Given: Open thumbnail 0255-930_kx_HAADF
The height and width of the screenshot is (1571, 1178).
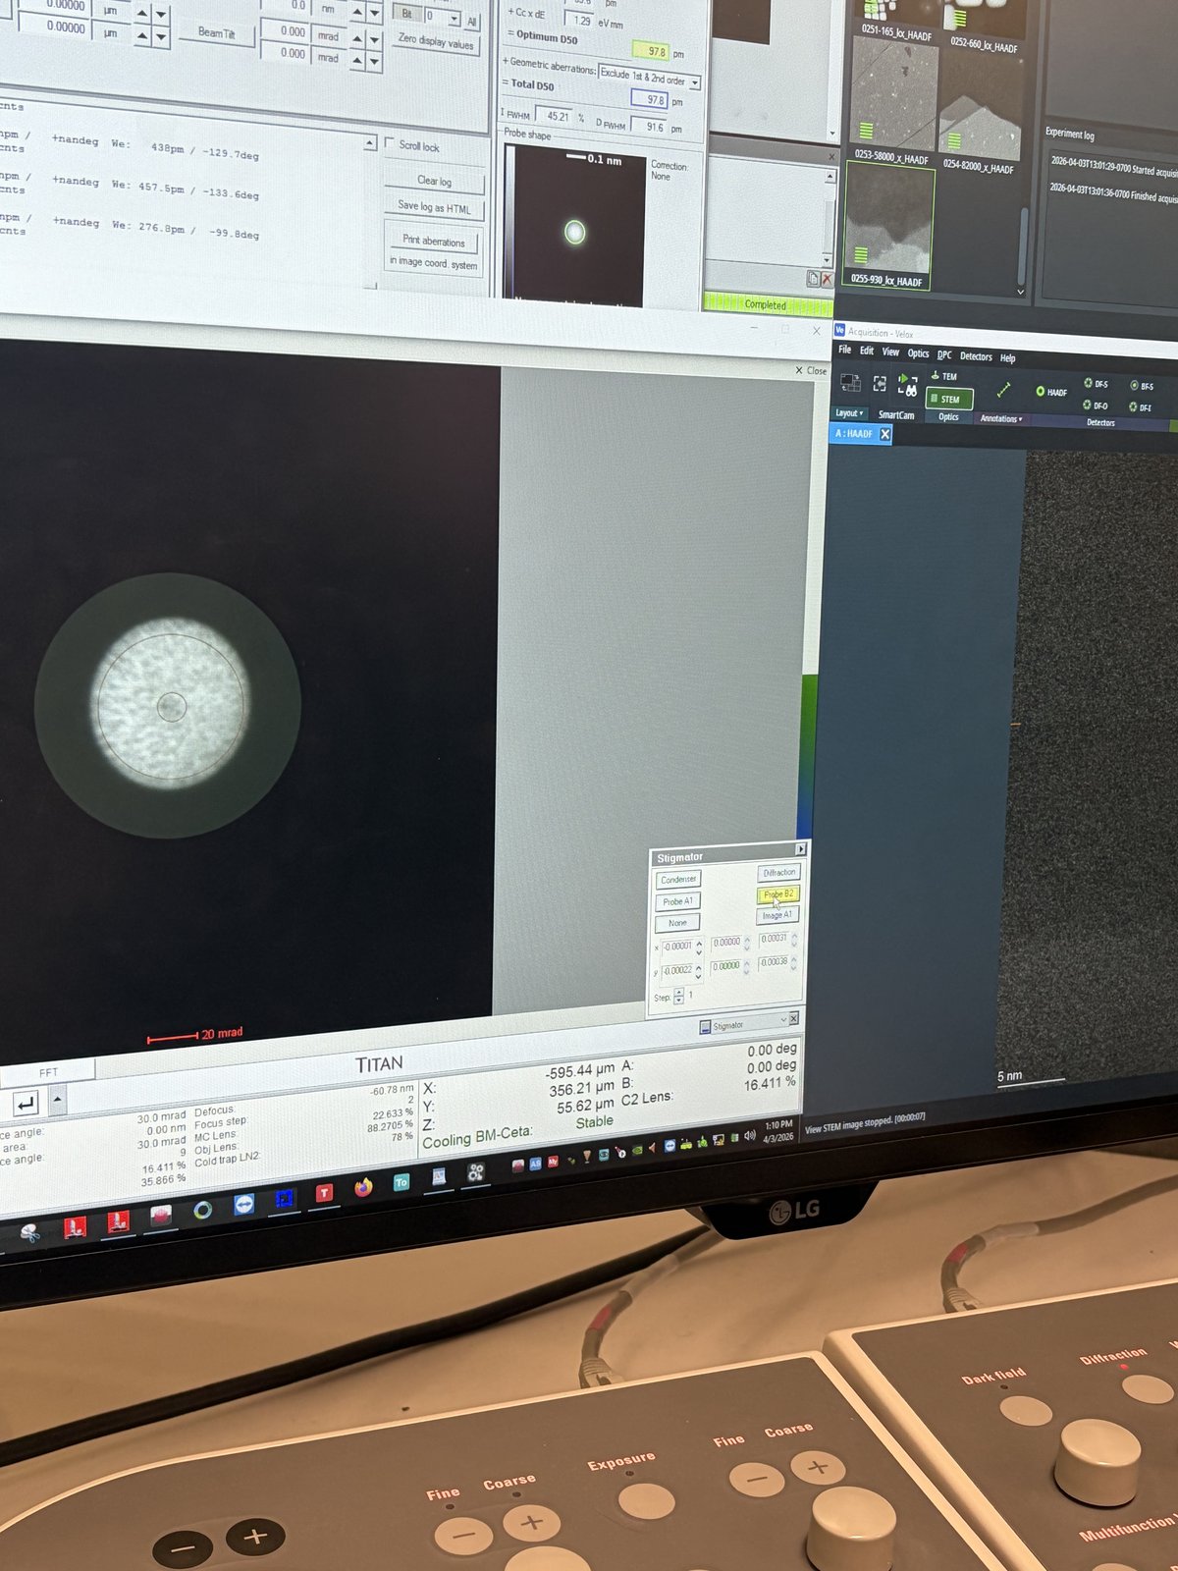Looking at the screenshot, I should [x=888, y=226].
